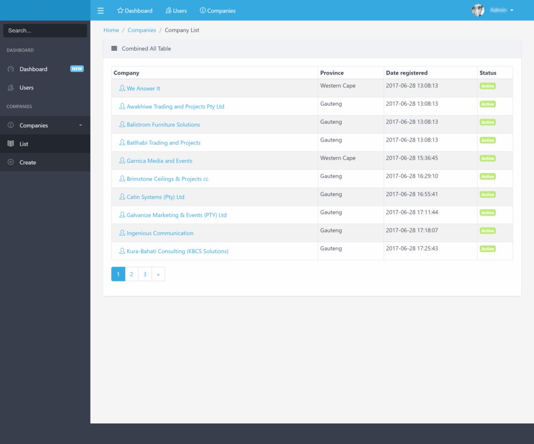Image resolution: width=534 pixels, height=444 pixels.
Task: Click the book icon beside List
Action: [10, 143]
